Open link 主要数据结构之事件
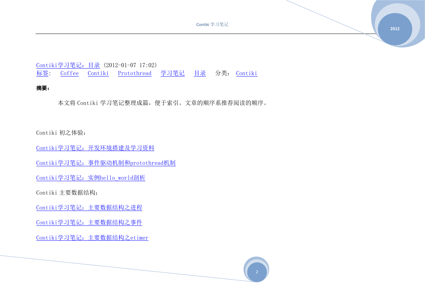 [x=89, y=222]
